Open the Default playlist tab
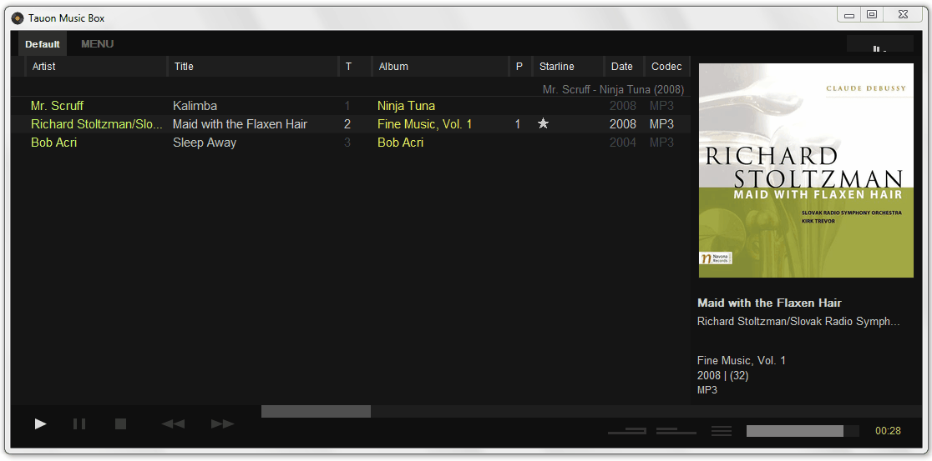 [x=43, y=44]
